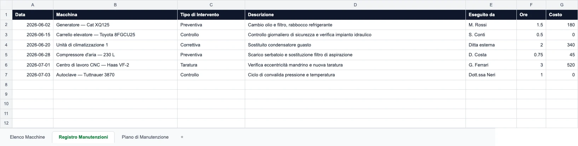
Task: Select cell 'Autoclave — Tuttnauer 3870'
Action: click(x=115, y=75)
